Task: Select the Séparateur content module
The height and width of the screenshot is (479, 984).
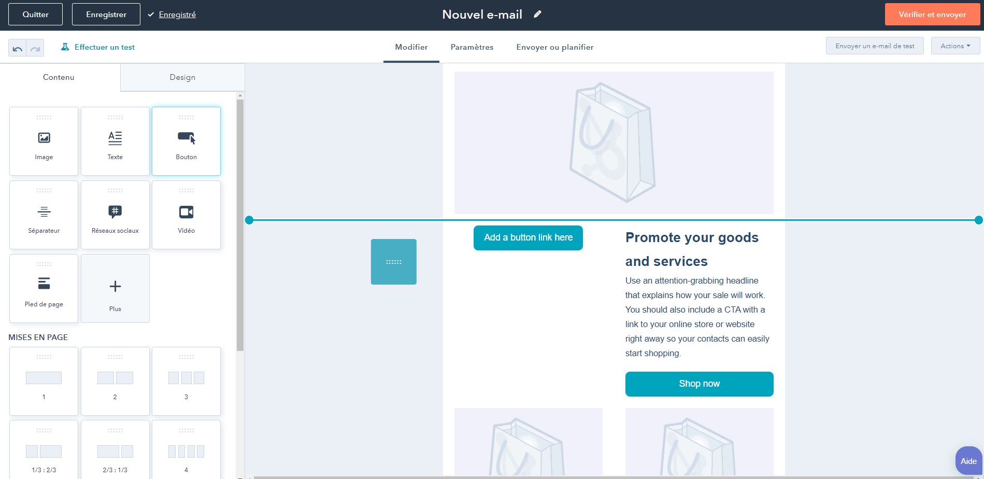Action: point(44,215)
